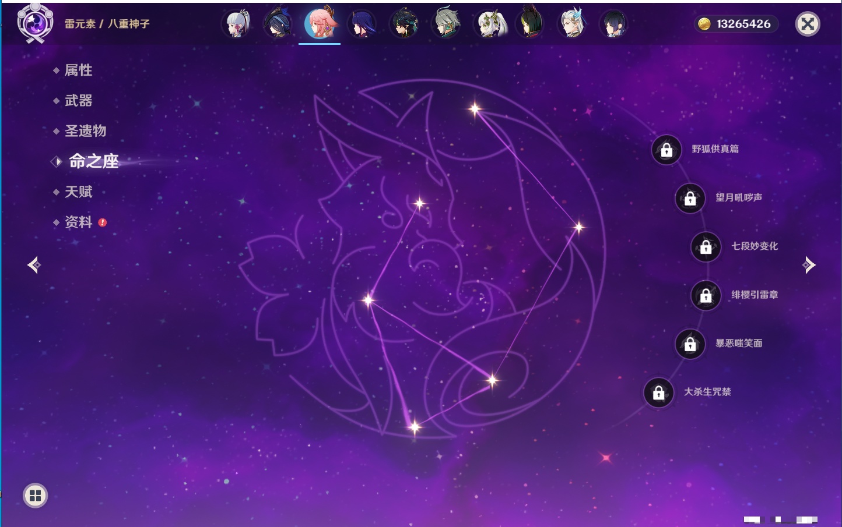Image resolution: width=842 pixels, height=527 pixels.
Task: Click the lock icon beside 绯樱引雷章
Action: (x=706, y=296)
